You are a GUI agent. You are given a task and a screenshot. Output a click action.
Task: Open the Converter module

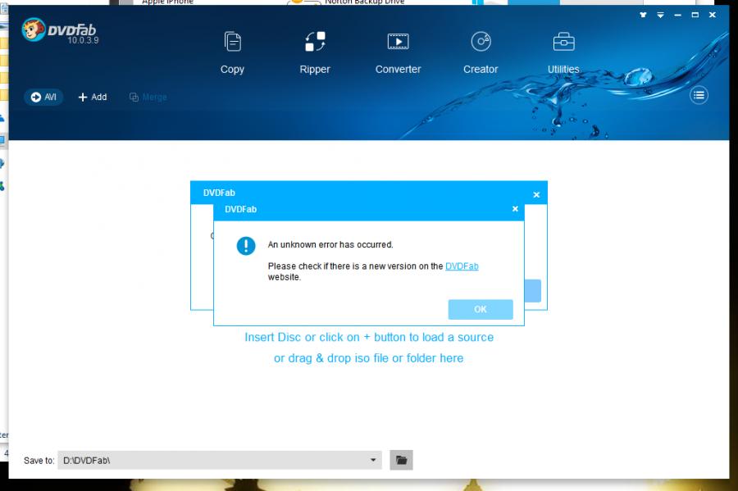[x=398, y=52]
